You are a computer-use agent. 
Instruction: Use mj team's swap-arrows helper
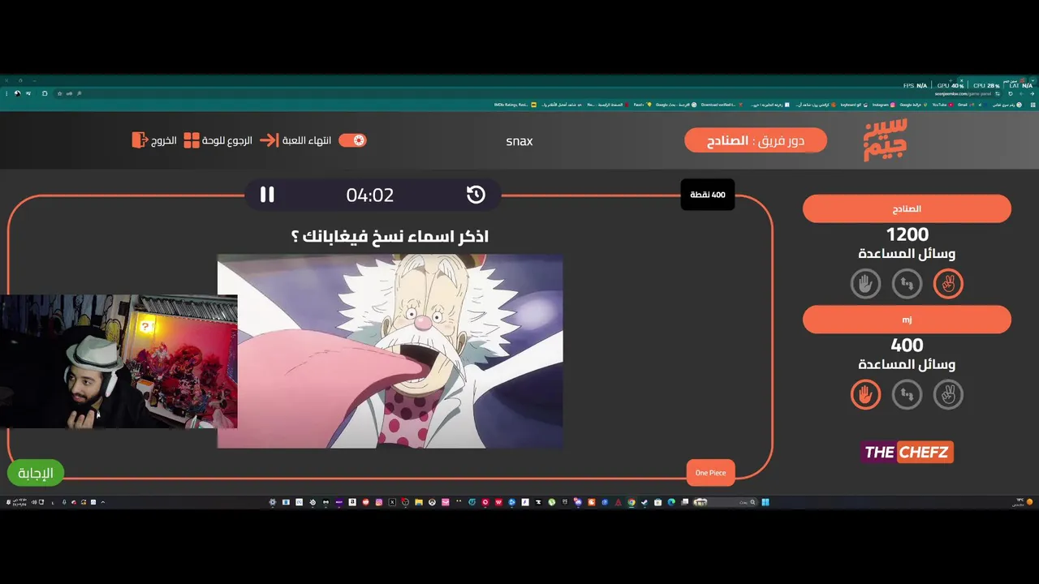pos(907,394)
